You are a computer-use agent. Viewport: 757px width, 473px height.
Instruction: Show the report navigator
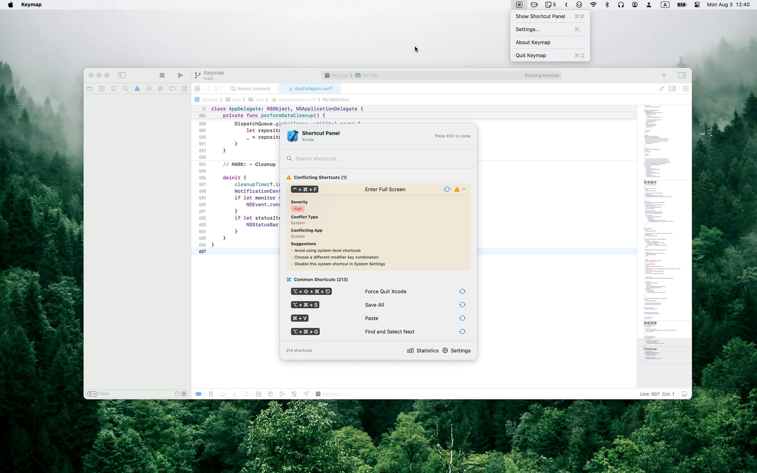click(185, 88)
